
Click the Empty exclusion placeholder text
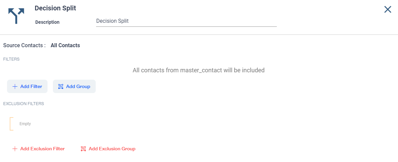25,124
